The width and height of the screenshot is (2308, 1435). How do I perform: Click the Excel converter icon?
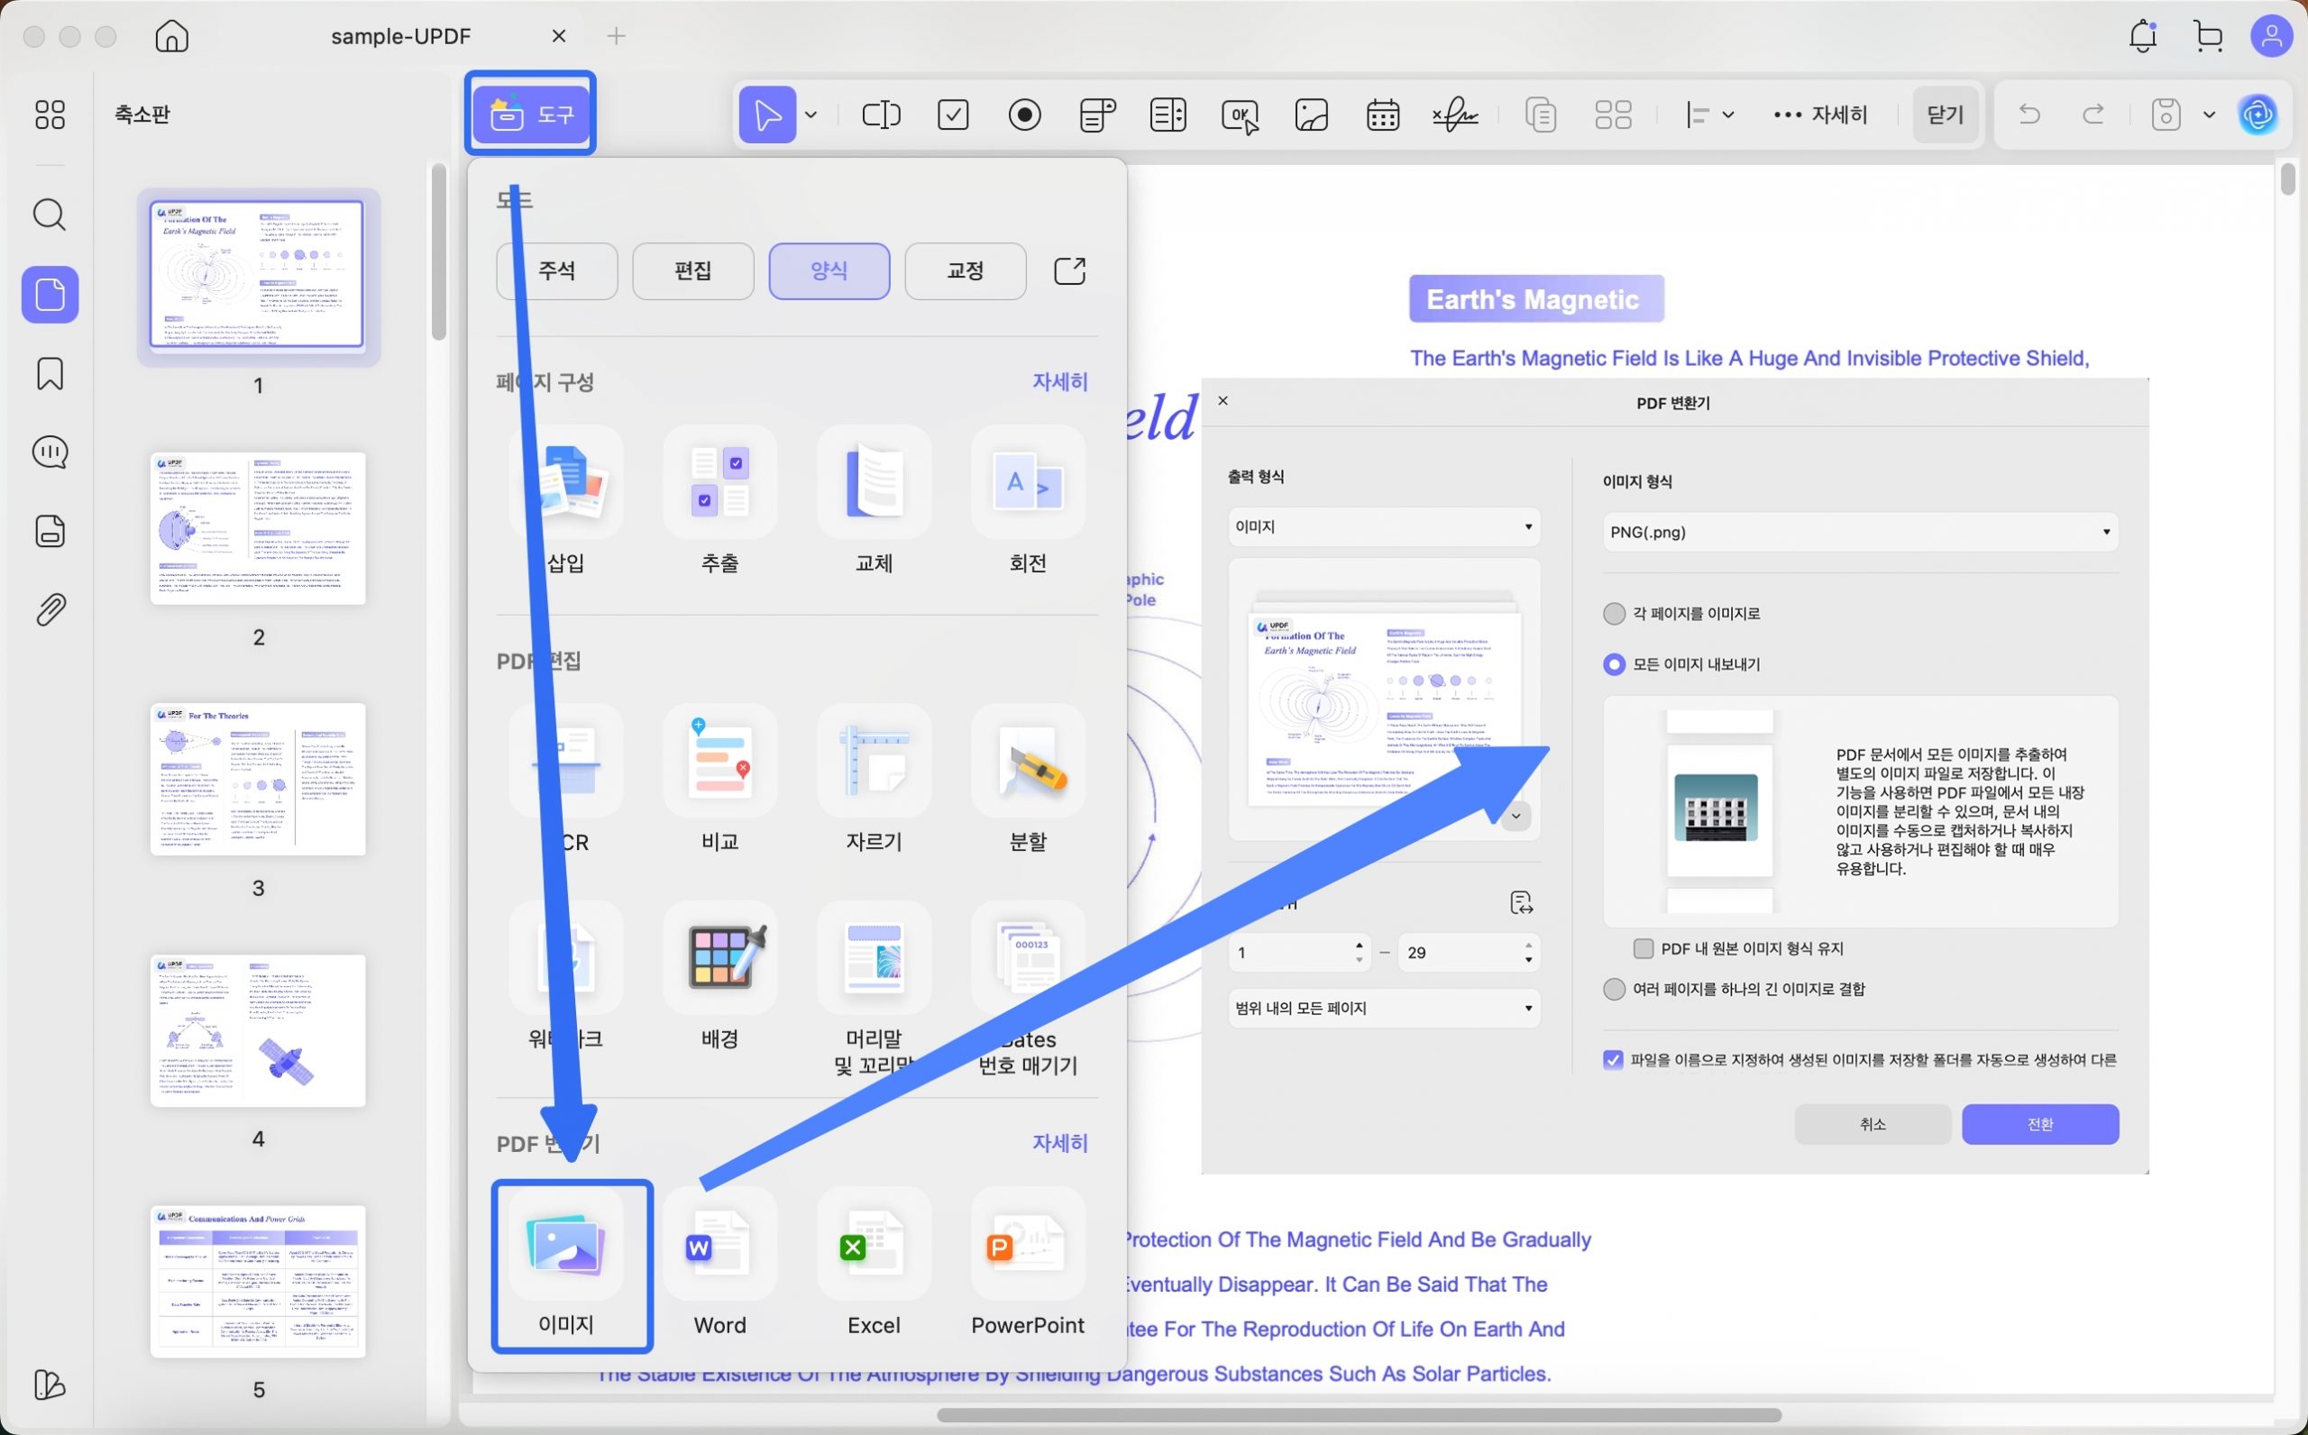(873, 1245)
